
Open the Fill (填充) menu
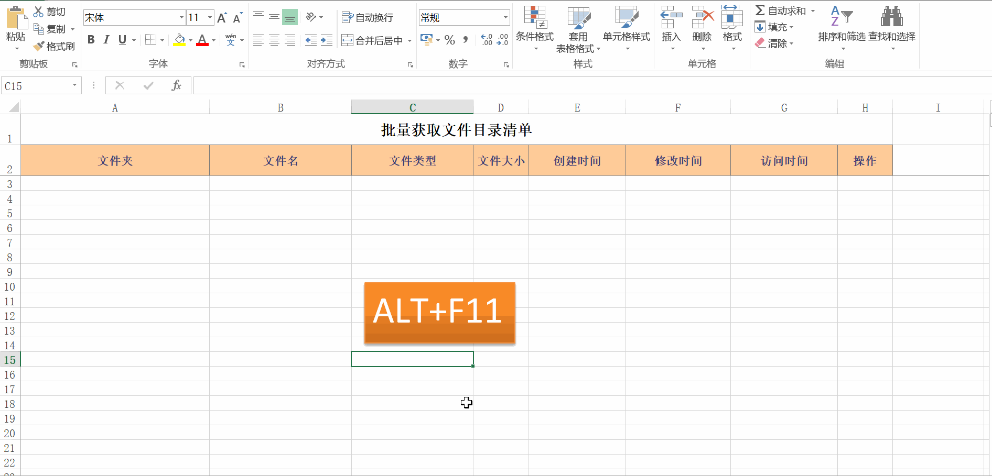[x=774, y=27]
